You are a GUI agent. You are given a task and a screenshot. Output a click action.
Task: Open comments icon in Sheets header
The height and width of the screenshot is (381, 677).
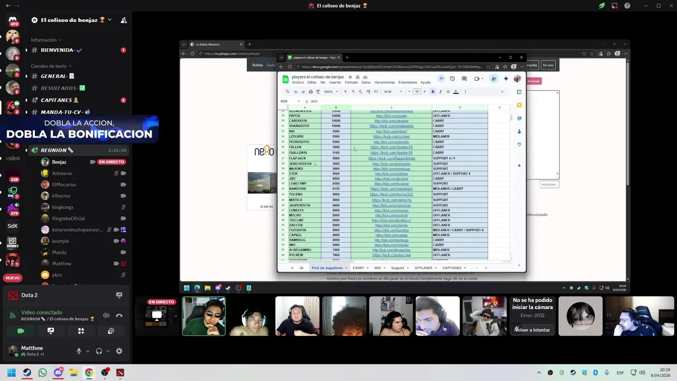464,79
